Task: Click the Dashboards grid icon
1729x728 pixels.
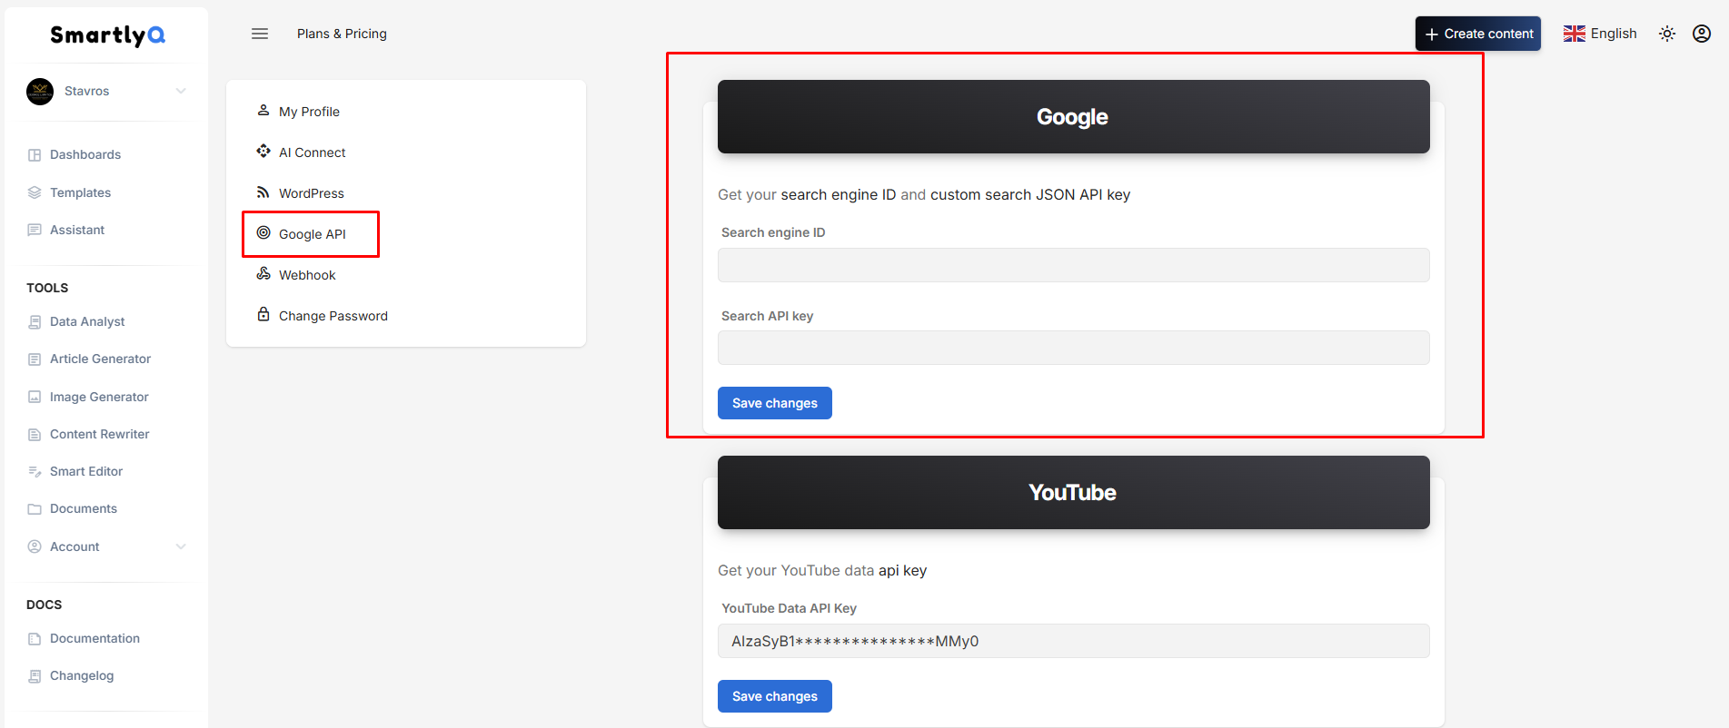Action: 35,155
